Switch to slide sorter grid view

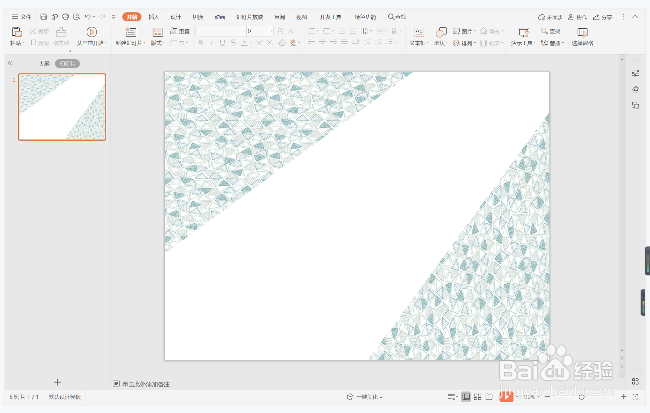coord(478,397)
